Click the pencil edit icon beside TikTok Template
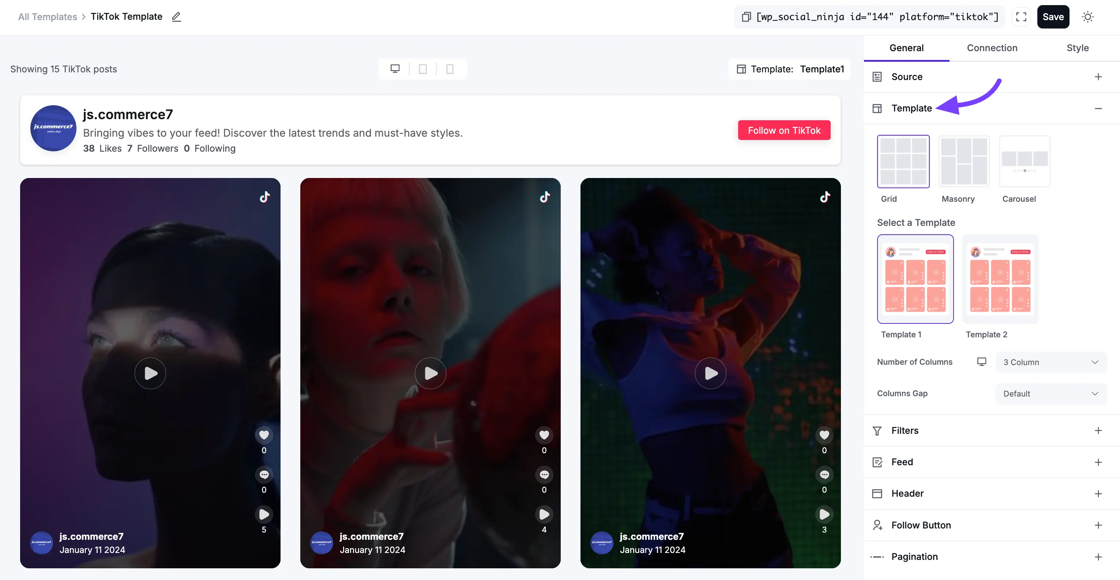1120x580 pixels. (x=176, y=17)
